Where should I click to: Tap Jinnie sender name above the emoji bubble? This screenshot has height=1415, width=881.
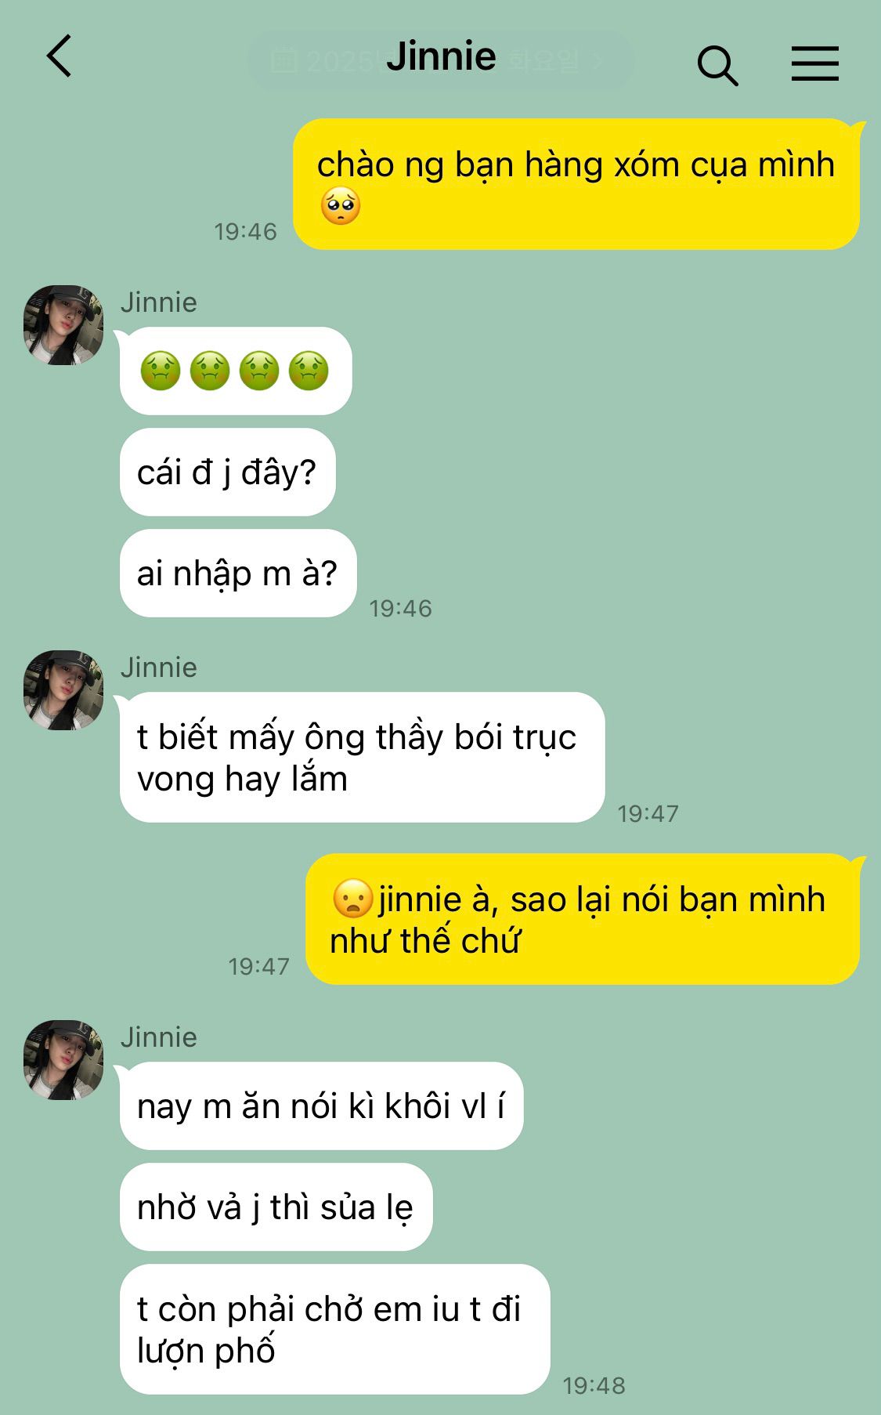coord(159,302)
